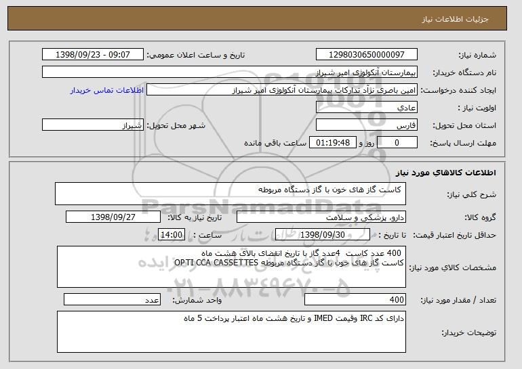522x369 pixels.
Task: Select the quantity field showing 400
Action: [355, 300]
